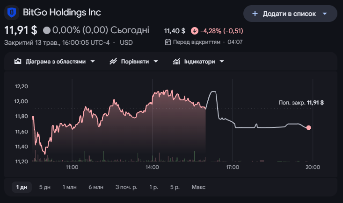
Task: Click the 12,00 y-axis label
Action: [x=21, y=101]
